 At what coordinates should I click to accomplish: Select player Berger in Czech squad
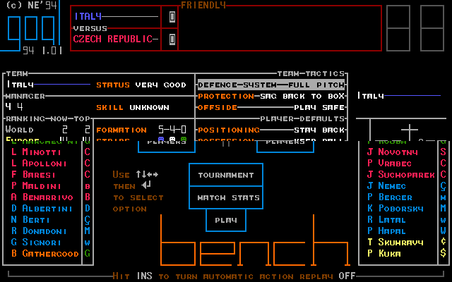click(390, 197)
